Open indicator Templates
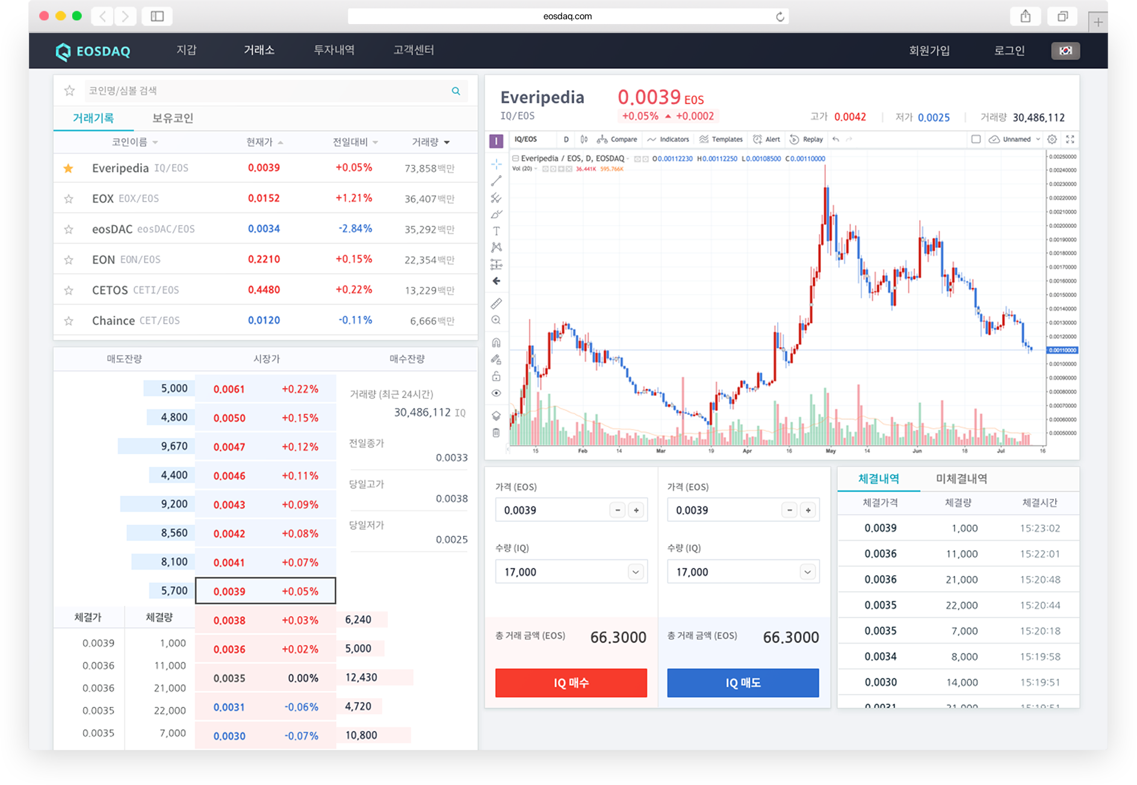Viewport: 1137px width, 785px height. 721,140
